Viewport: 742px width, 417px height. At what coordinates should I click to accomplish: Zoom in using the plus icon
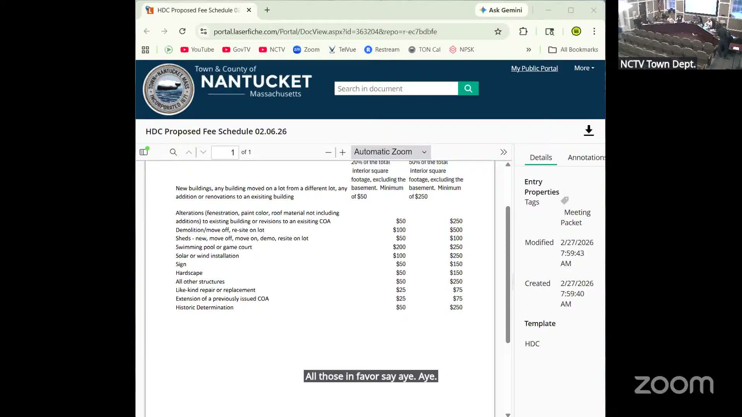pyautogui.click(x=342, y=152)
